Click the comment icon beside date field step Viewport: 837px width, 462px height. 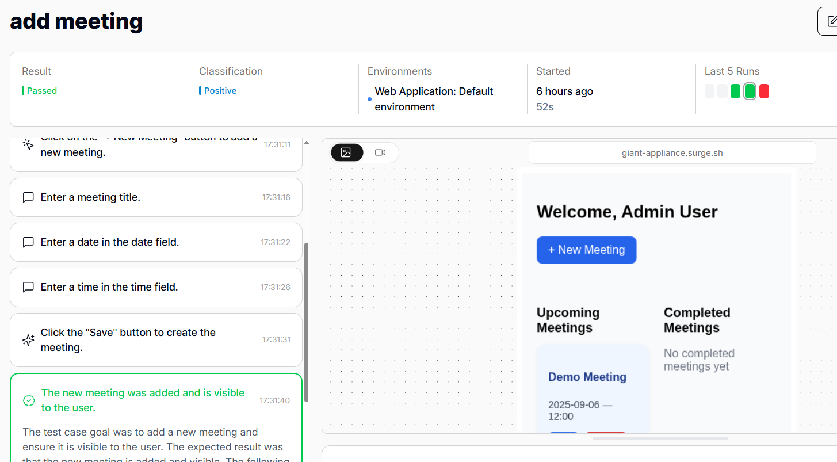28,242
